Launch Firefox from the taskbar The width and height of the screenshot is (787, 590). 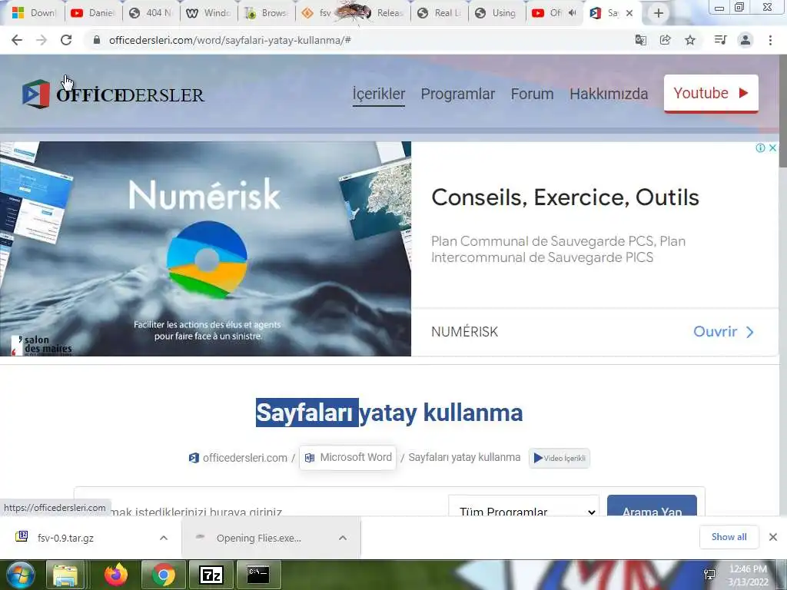(116, 575)
